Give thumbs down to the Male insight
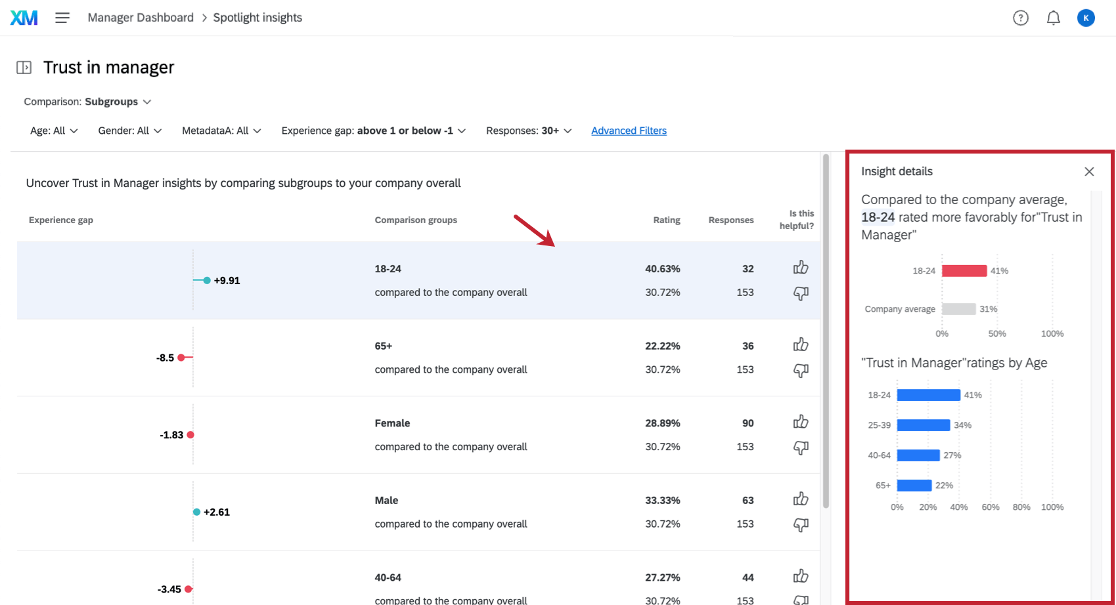The height and width of the screenshot is (605, 1116). point(800,525)
